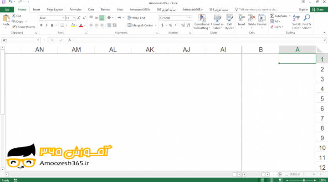This screenshot has height=182, width=328.
Task: Click the AutoSum button
Action: coord(278,16)
